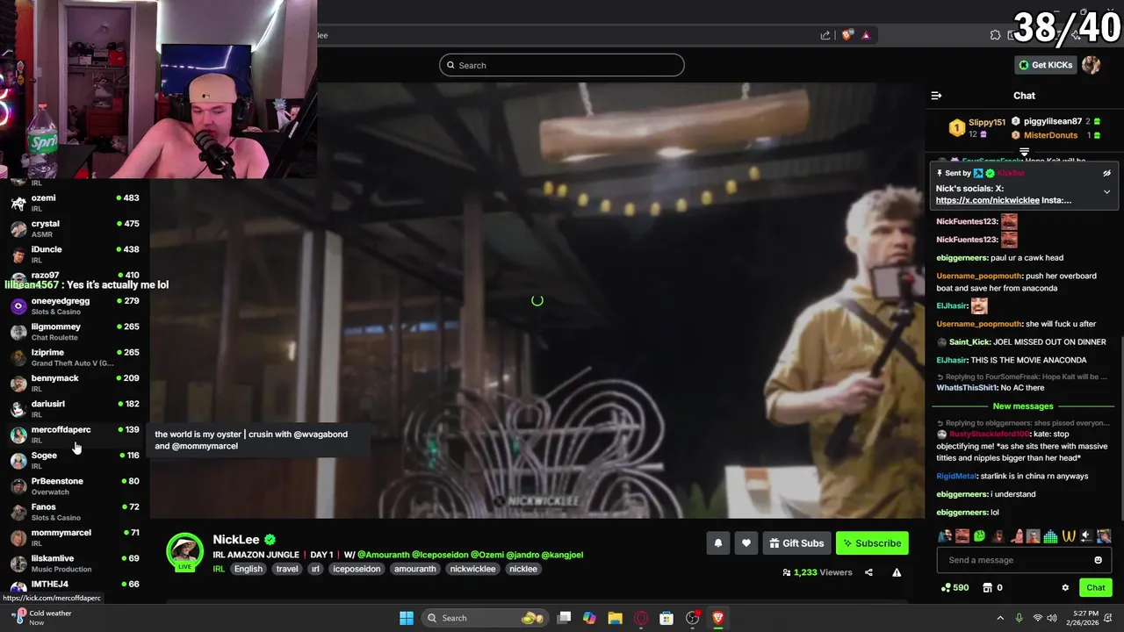Open the browser share icon
The image size is (1124, 632).
point(825,35)
